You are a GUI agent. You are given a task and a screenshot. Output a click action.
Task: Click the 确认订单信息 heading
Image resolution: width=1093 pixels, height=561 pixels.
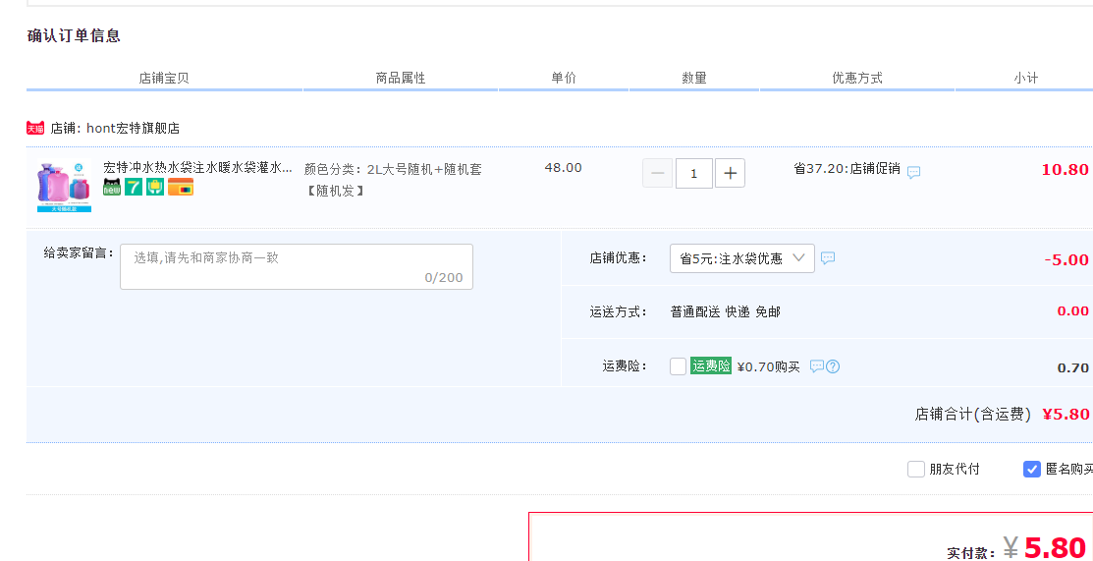[x=74, y=35]
